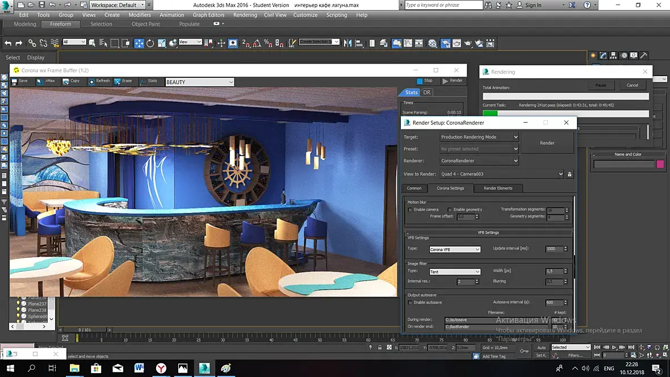The height and width of the screenshot is (377, 670).
Task: Lock the View to Render selection
Action: click(x=569, y=174)
